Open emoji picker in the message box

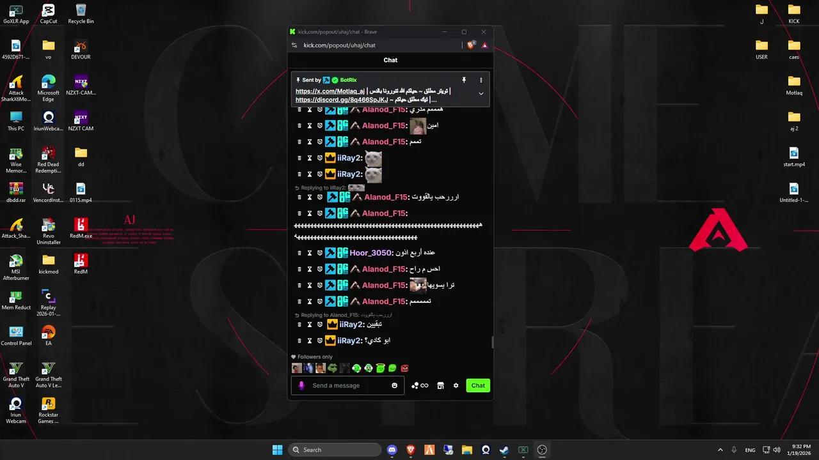pos(395,385)
